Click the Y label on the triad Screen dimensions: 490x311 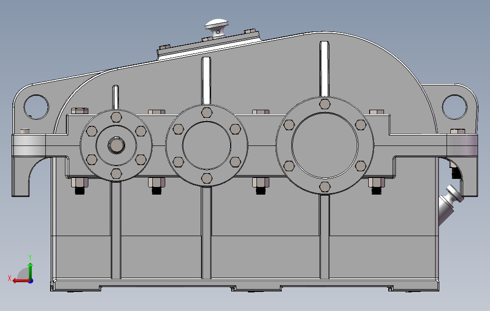click(30, 257)
